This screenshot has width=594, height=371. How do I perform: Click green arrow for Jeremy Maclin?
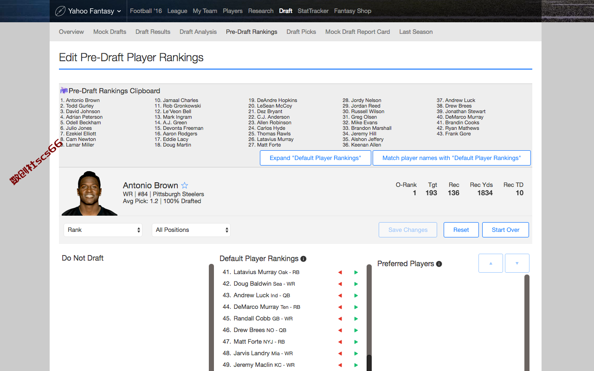tap(356, 365)
